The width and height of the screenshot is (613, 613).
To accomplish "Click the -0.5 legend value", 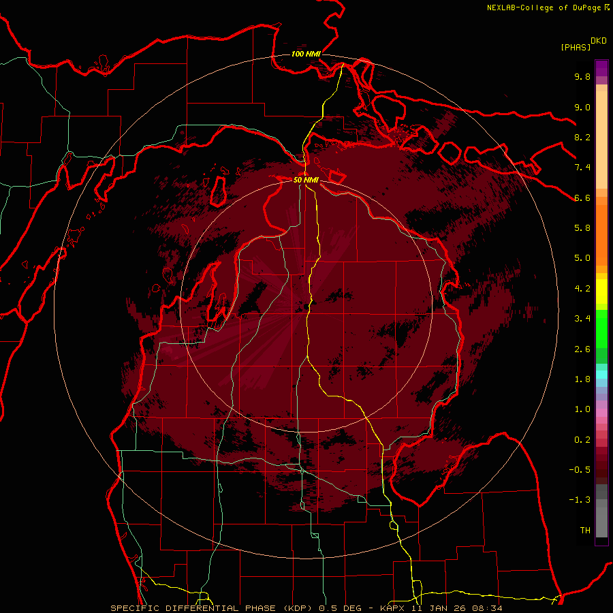I will coord(580,470).
